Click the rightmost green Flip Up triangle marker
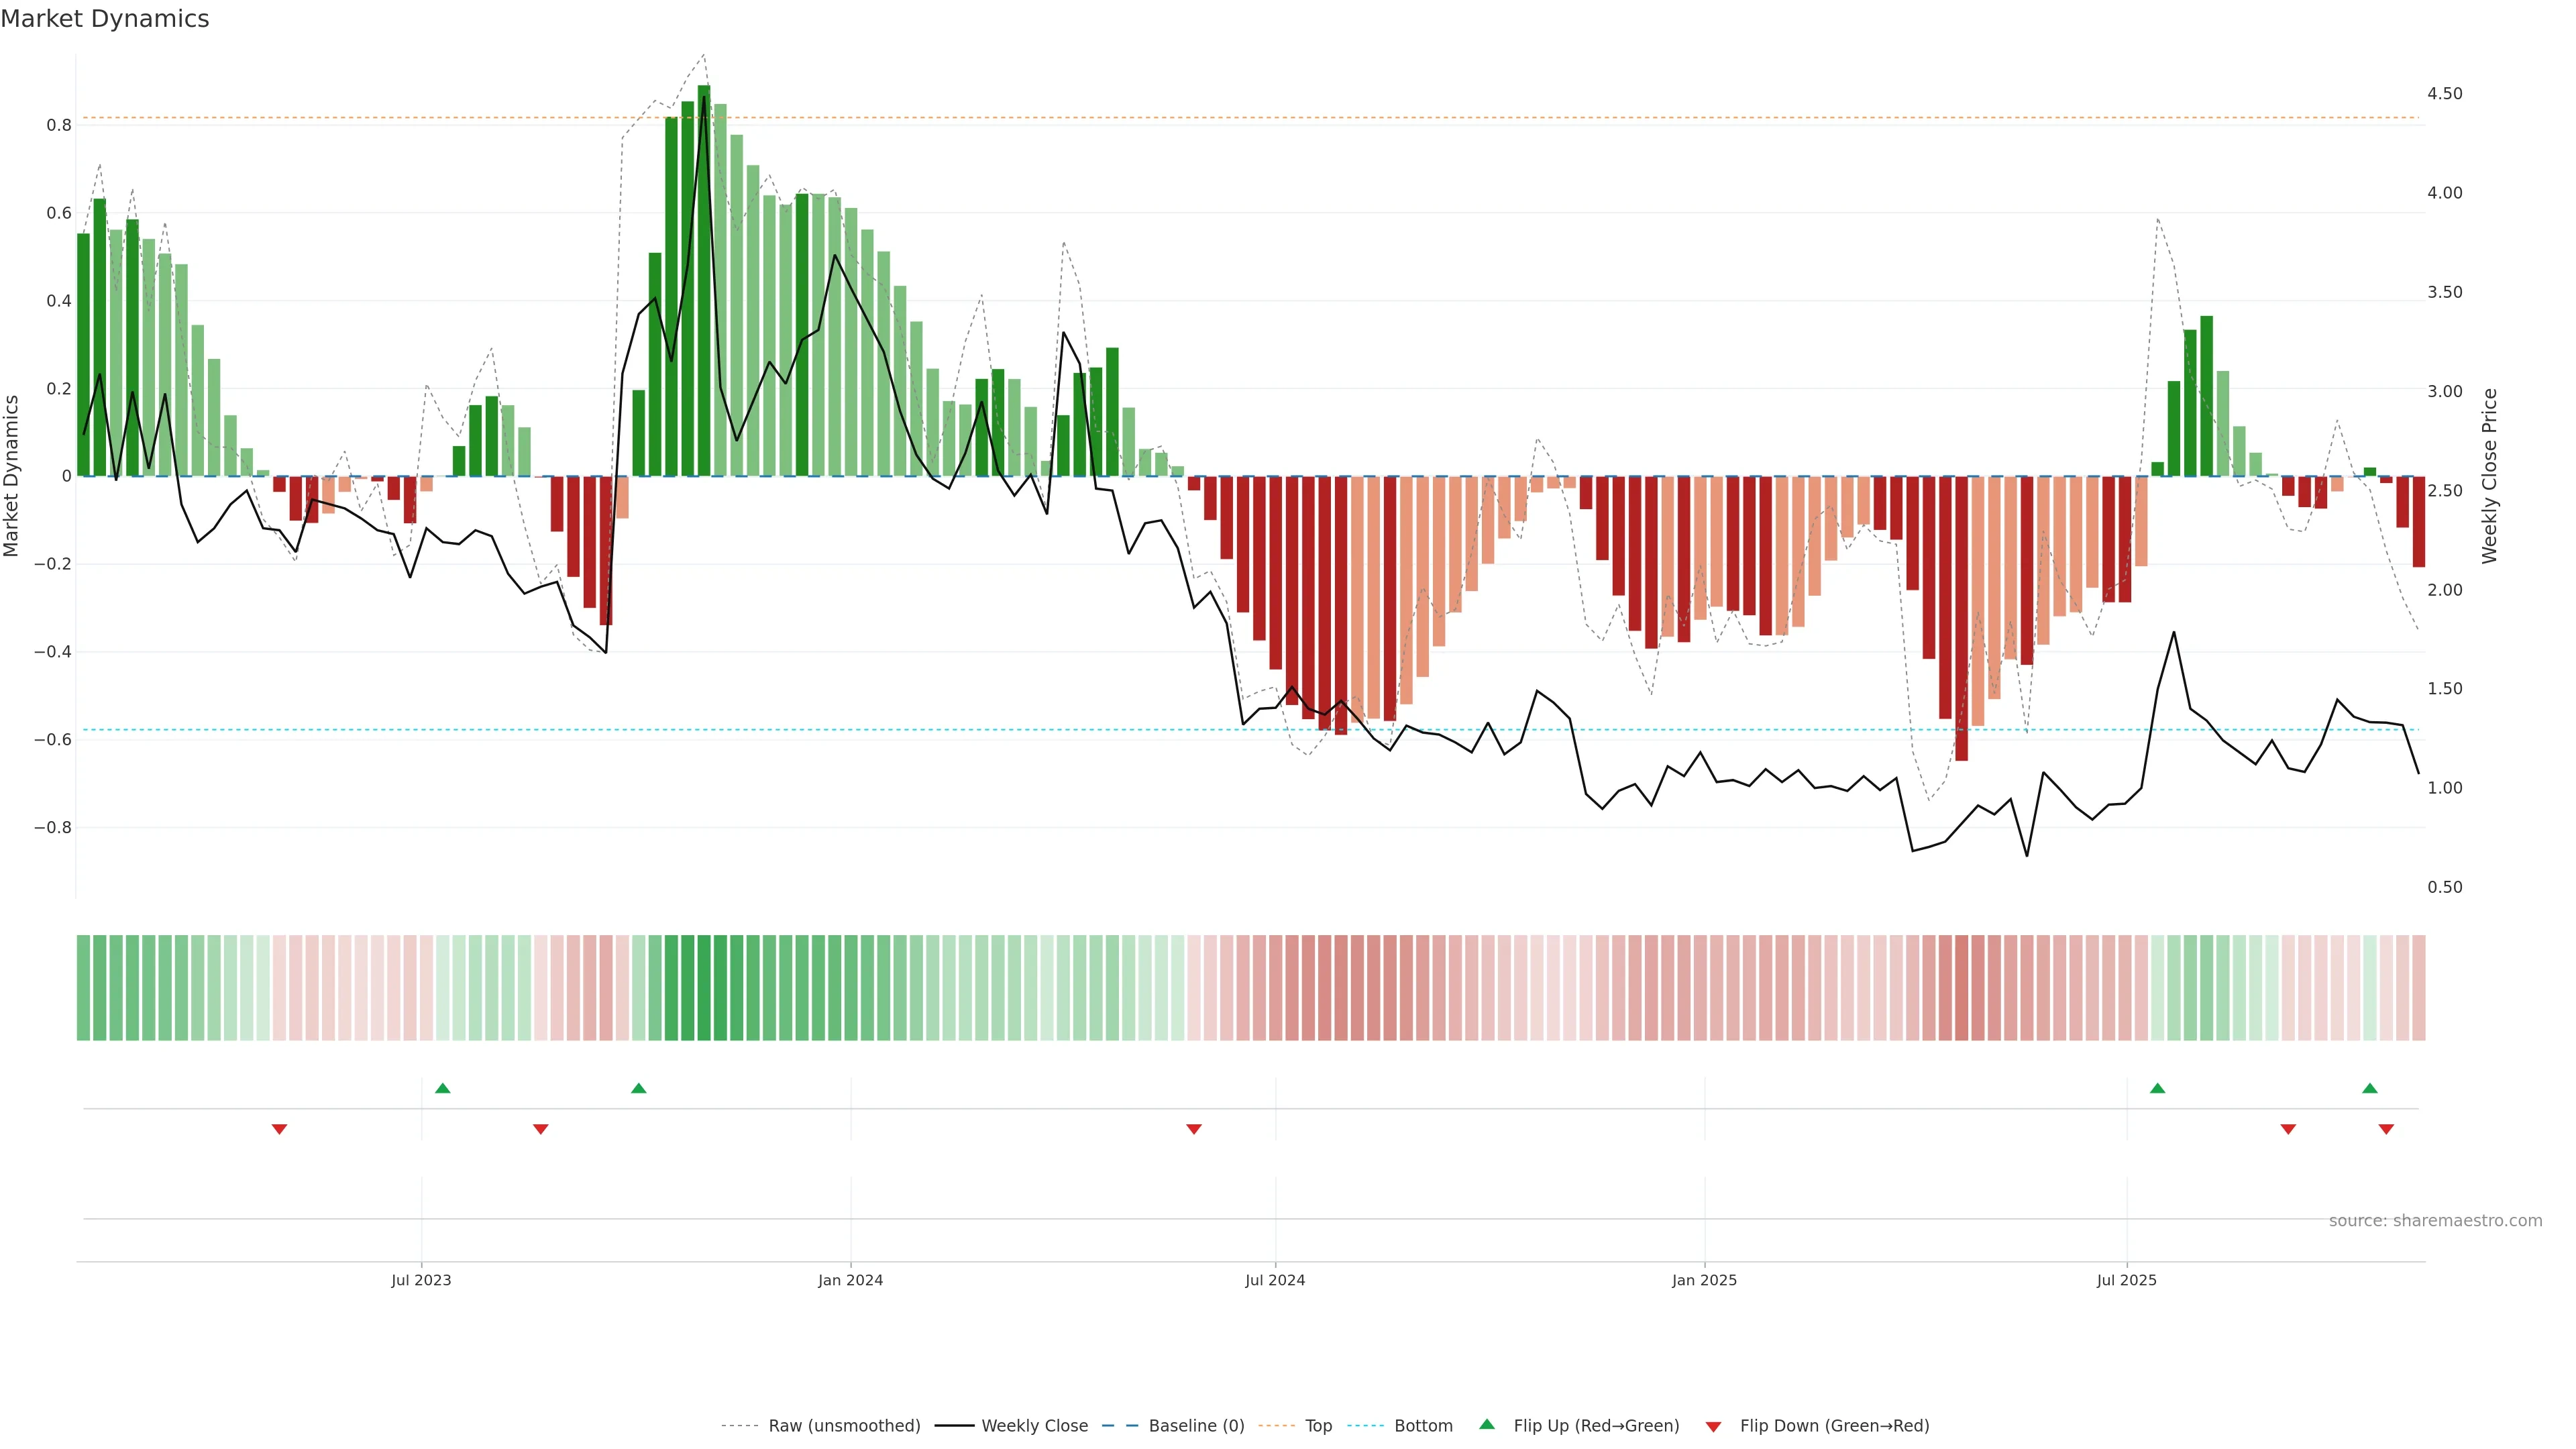This screenshot has width=2576, height=1449. click(2369, 1088)
